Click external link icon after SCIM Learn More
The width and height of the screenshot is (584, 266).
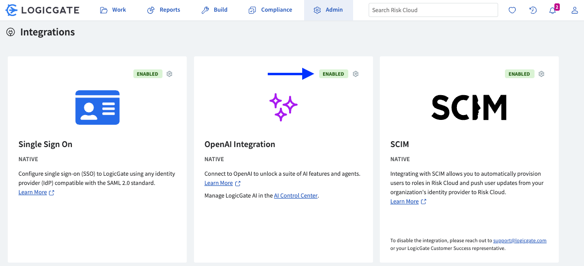point(423,202)
